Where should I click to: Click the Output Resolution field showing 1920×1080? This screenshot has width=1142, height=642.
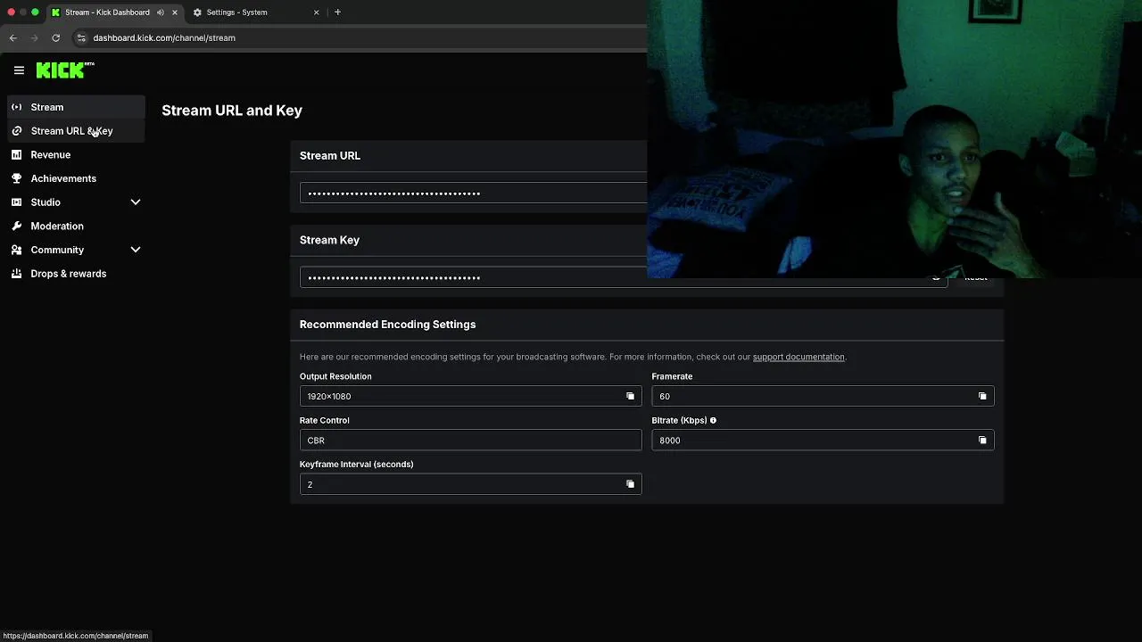[x=470, y=396]
